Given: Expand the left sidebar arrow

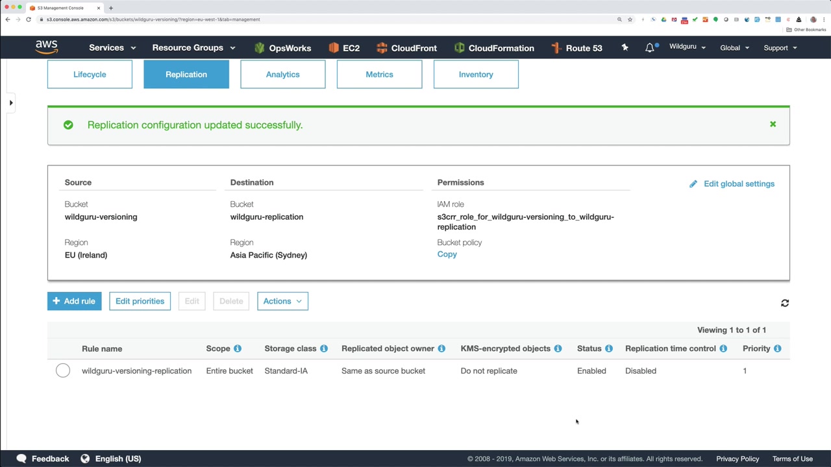Looking at the screenshot, I should 11,102.
